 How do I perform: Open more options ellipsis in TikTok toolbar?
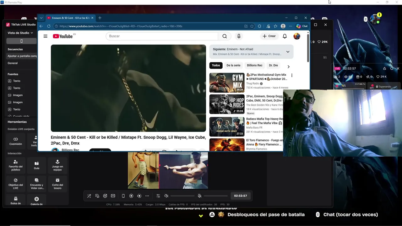click(147, 196)
